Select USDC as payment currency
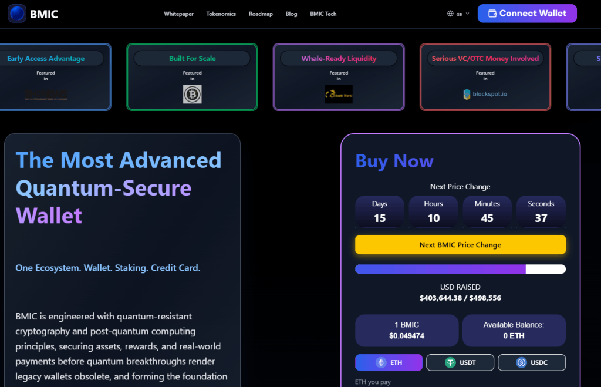 [532, 362]
